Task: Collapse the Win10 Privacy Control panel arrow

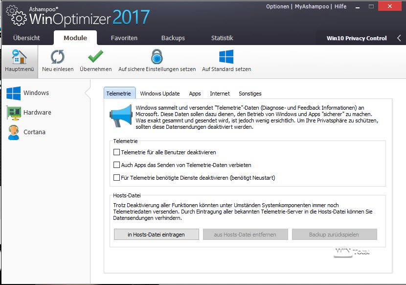Action: [x=399, y=38]
